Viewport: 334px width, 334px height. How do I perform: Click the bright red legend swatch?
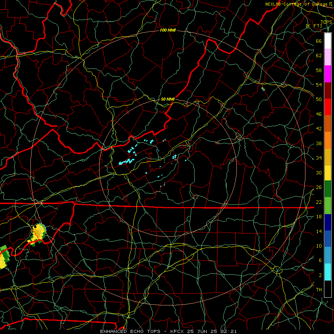click(x=328, y=107)
